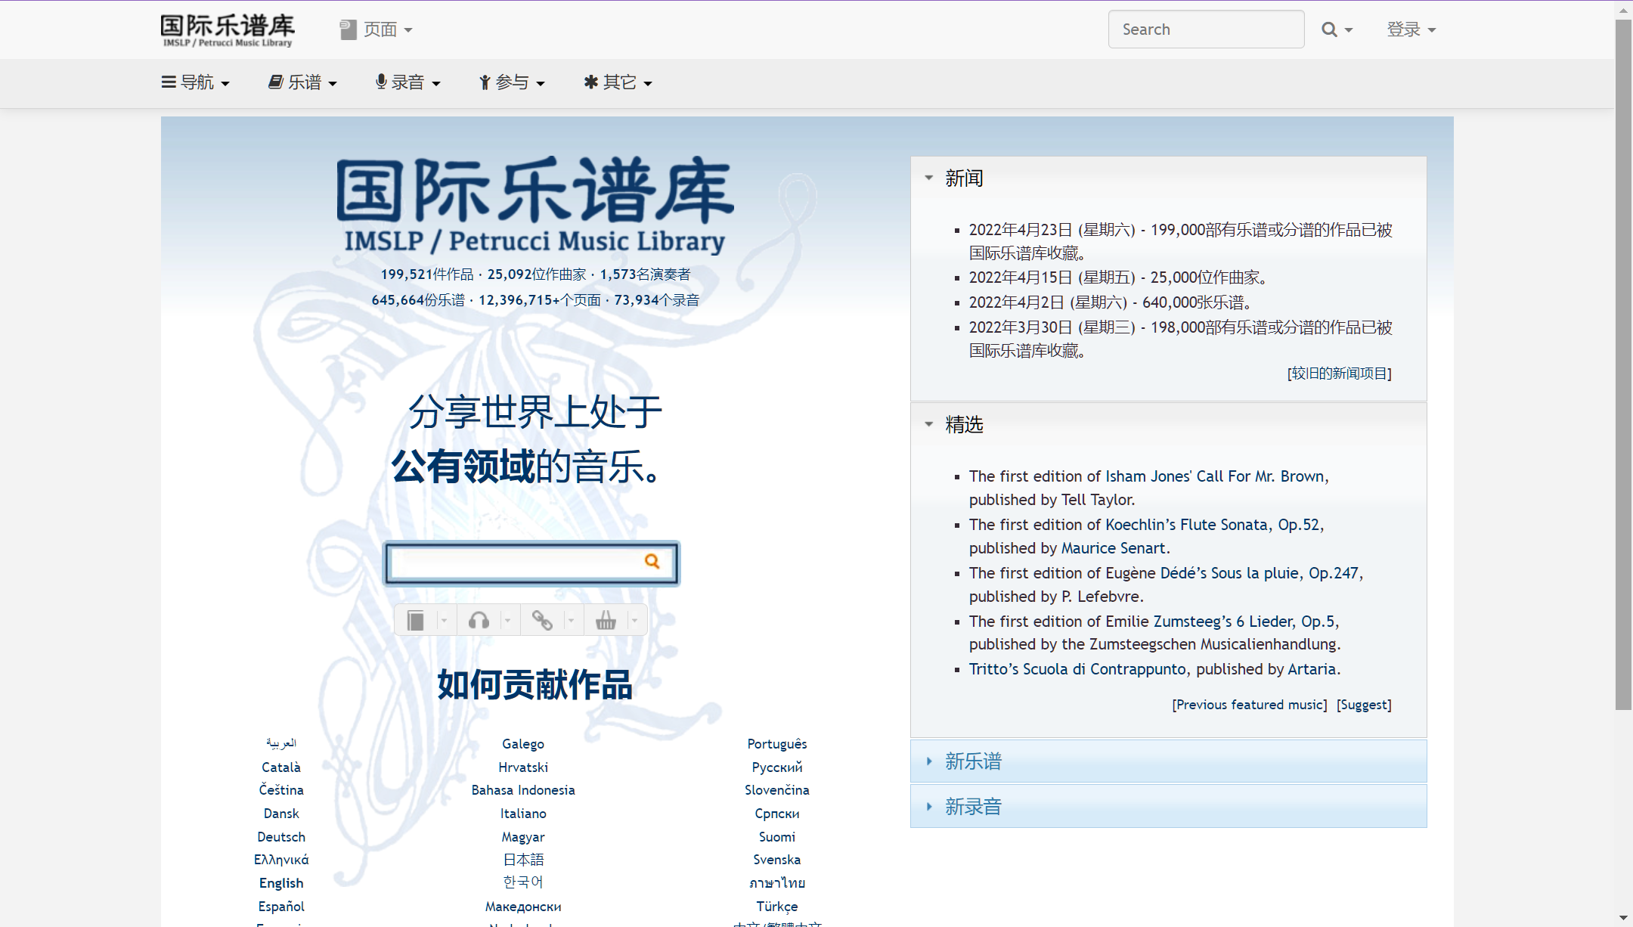Open the Artaria publisher link
The height and width of the screenshot is (927, 1633).
1312,669
